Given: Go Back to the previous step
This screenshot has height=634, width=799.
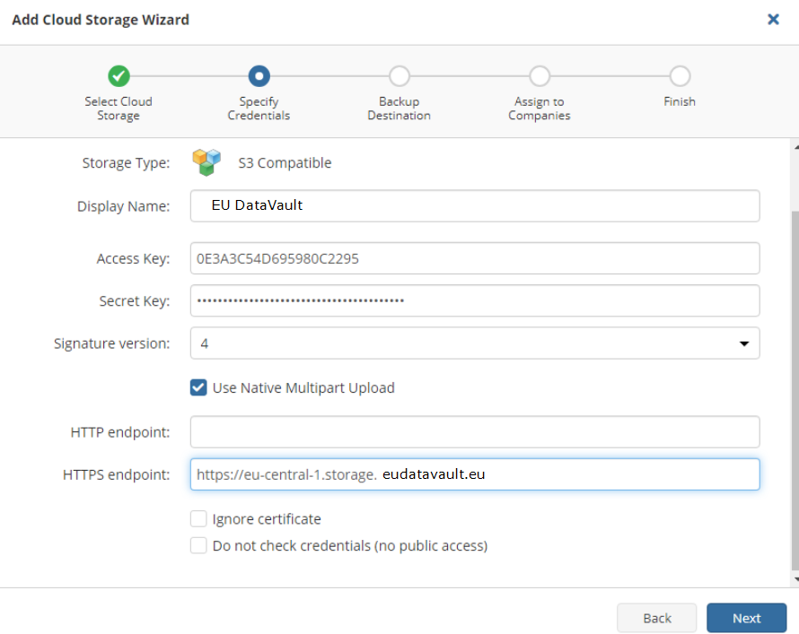Looking at the screenshot, I should (657, 618).
